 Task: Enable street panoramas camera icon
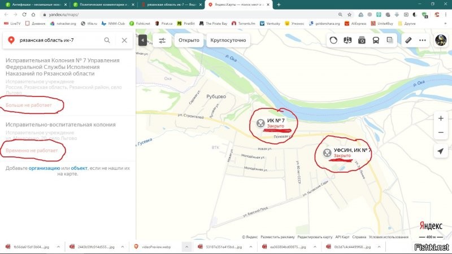tap(362, 40)
